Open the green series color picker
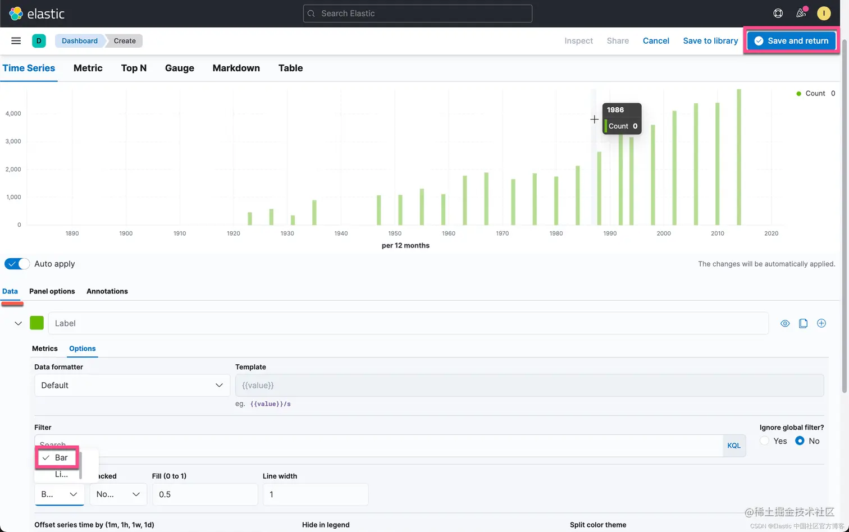This screenshot has height=532, width=849. (x=36, y=323)
